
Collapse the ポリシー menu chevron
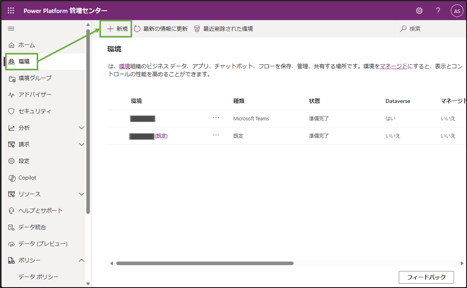[81, 260]
